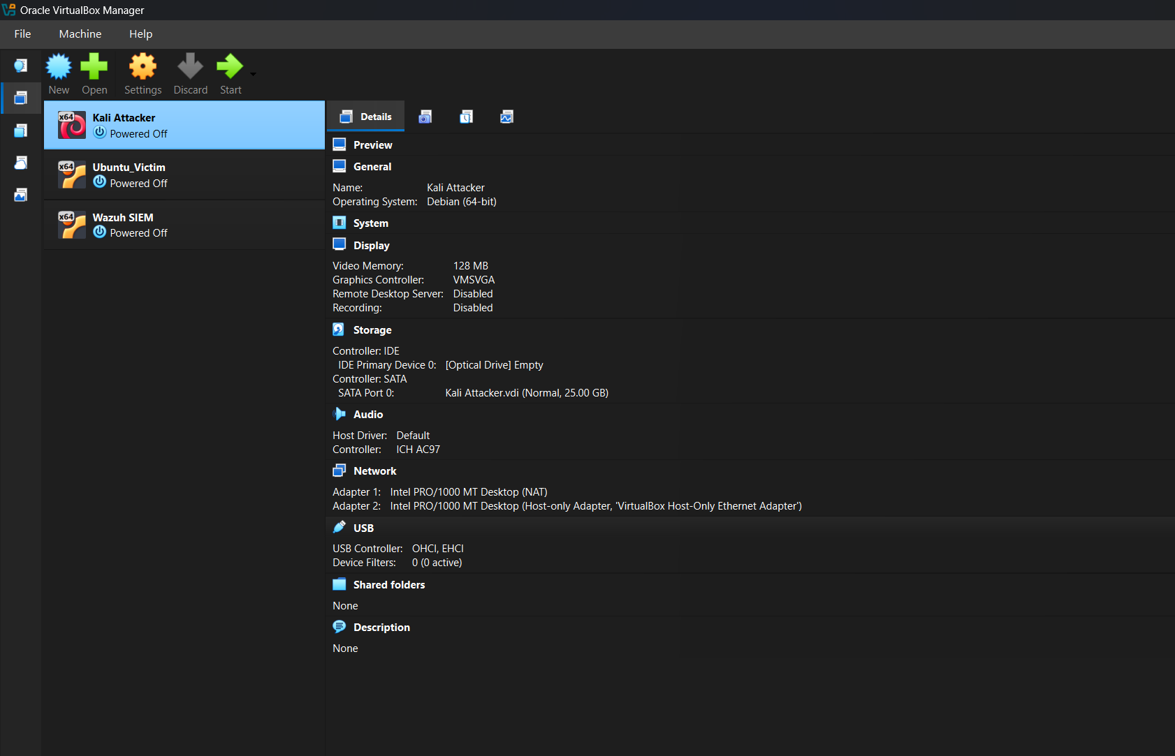Click the blue square sidebar tool icon

click(x=21, y=131)
